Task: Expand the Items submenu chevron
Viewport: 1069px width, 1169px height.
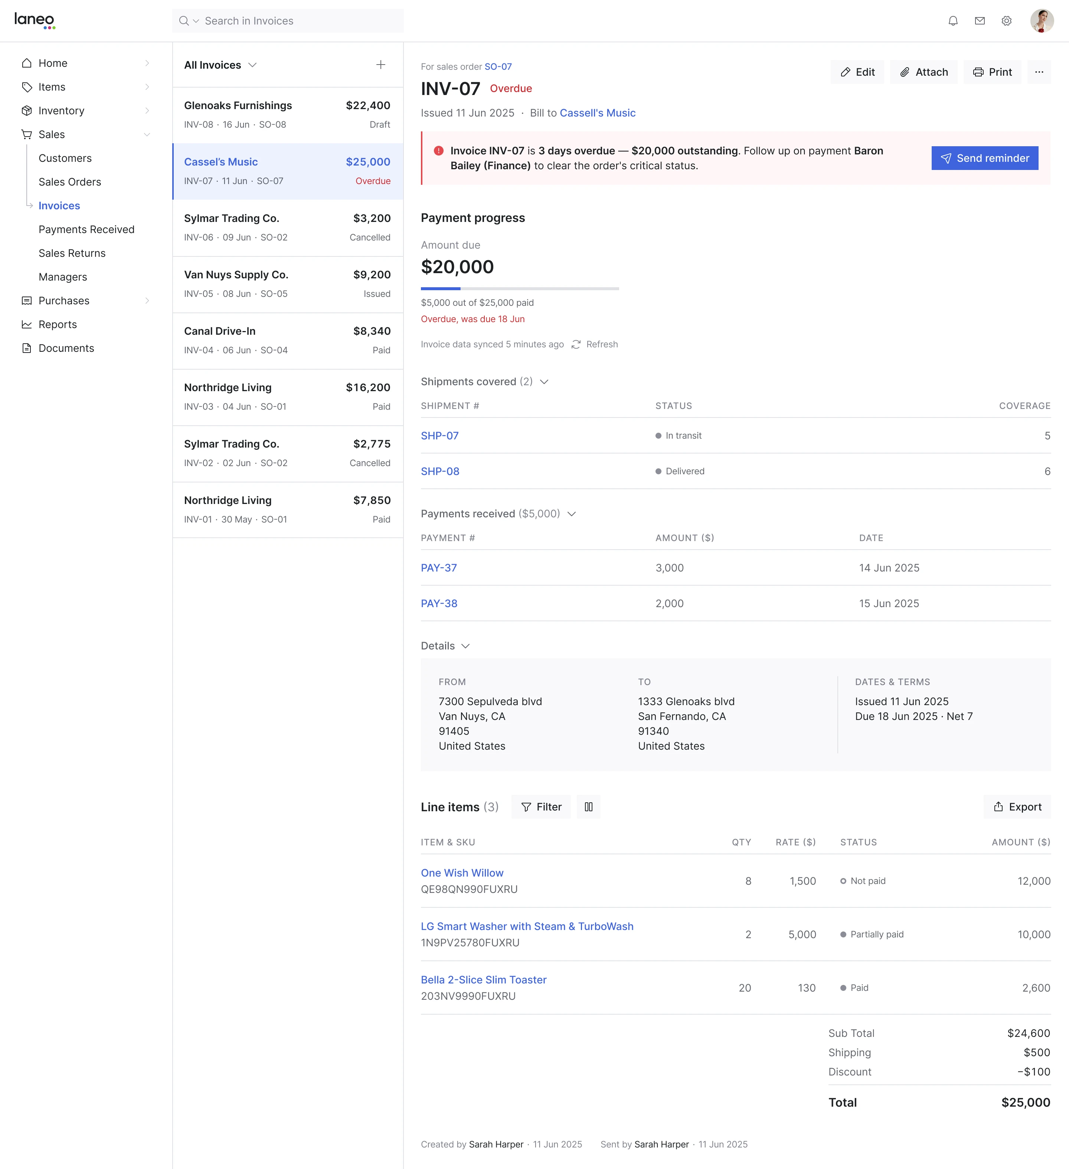Action: [x=147, y=87]
